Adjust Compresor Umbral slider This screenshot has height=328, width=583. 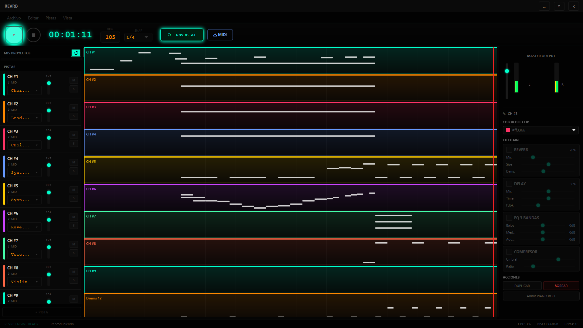tap(558, 259)
